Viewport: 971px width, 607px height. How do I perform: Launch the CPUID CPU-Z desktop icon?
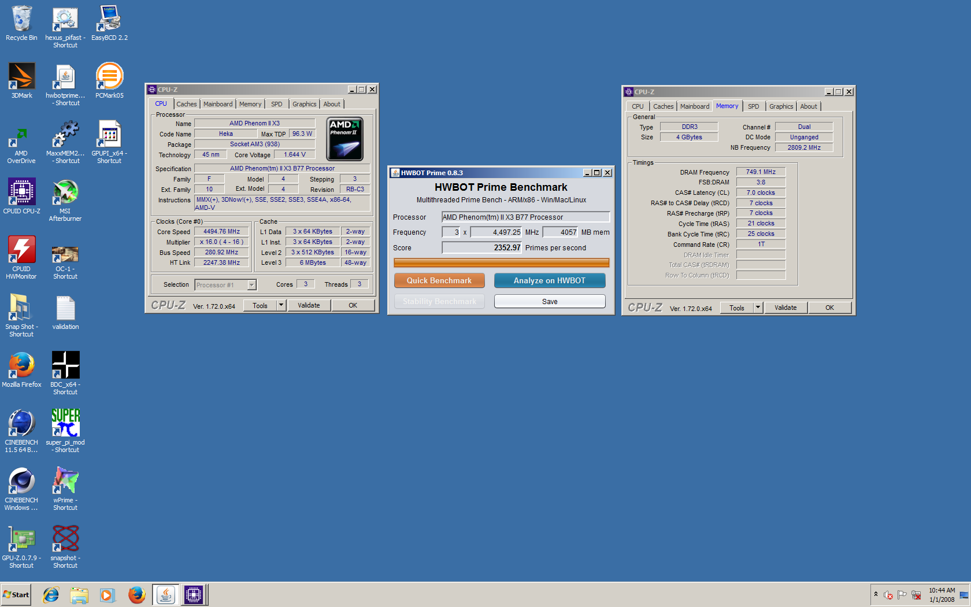(21, 197)
